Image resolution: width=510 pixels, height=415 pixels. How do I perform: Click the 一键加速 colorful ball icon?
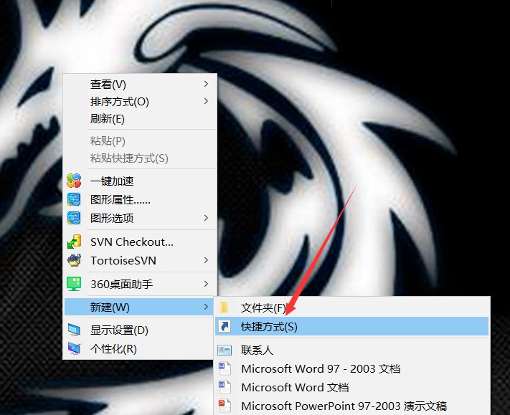74,181
